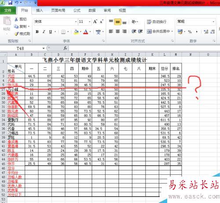Align cell text left

pyautogui.click(x=111, y=31)
